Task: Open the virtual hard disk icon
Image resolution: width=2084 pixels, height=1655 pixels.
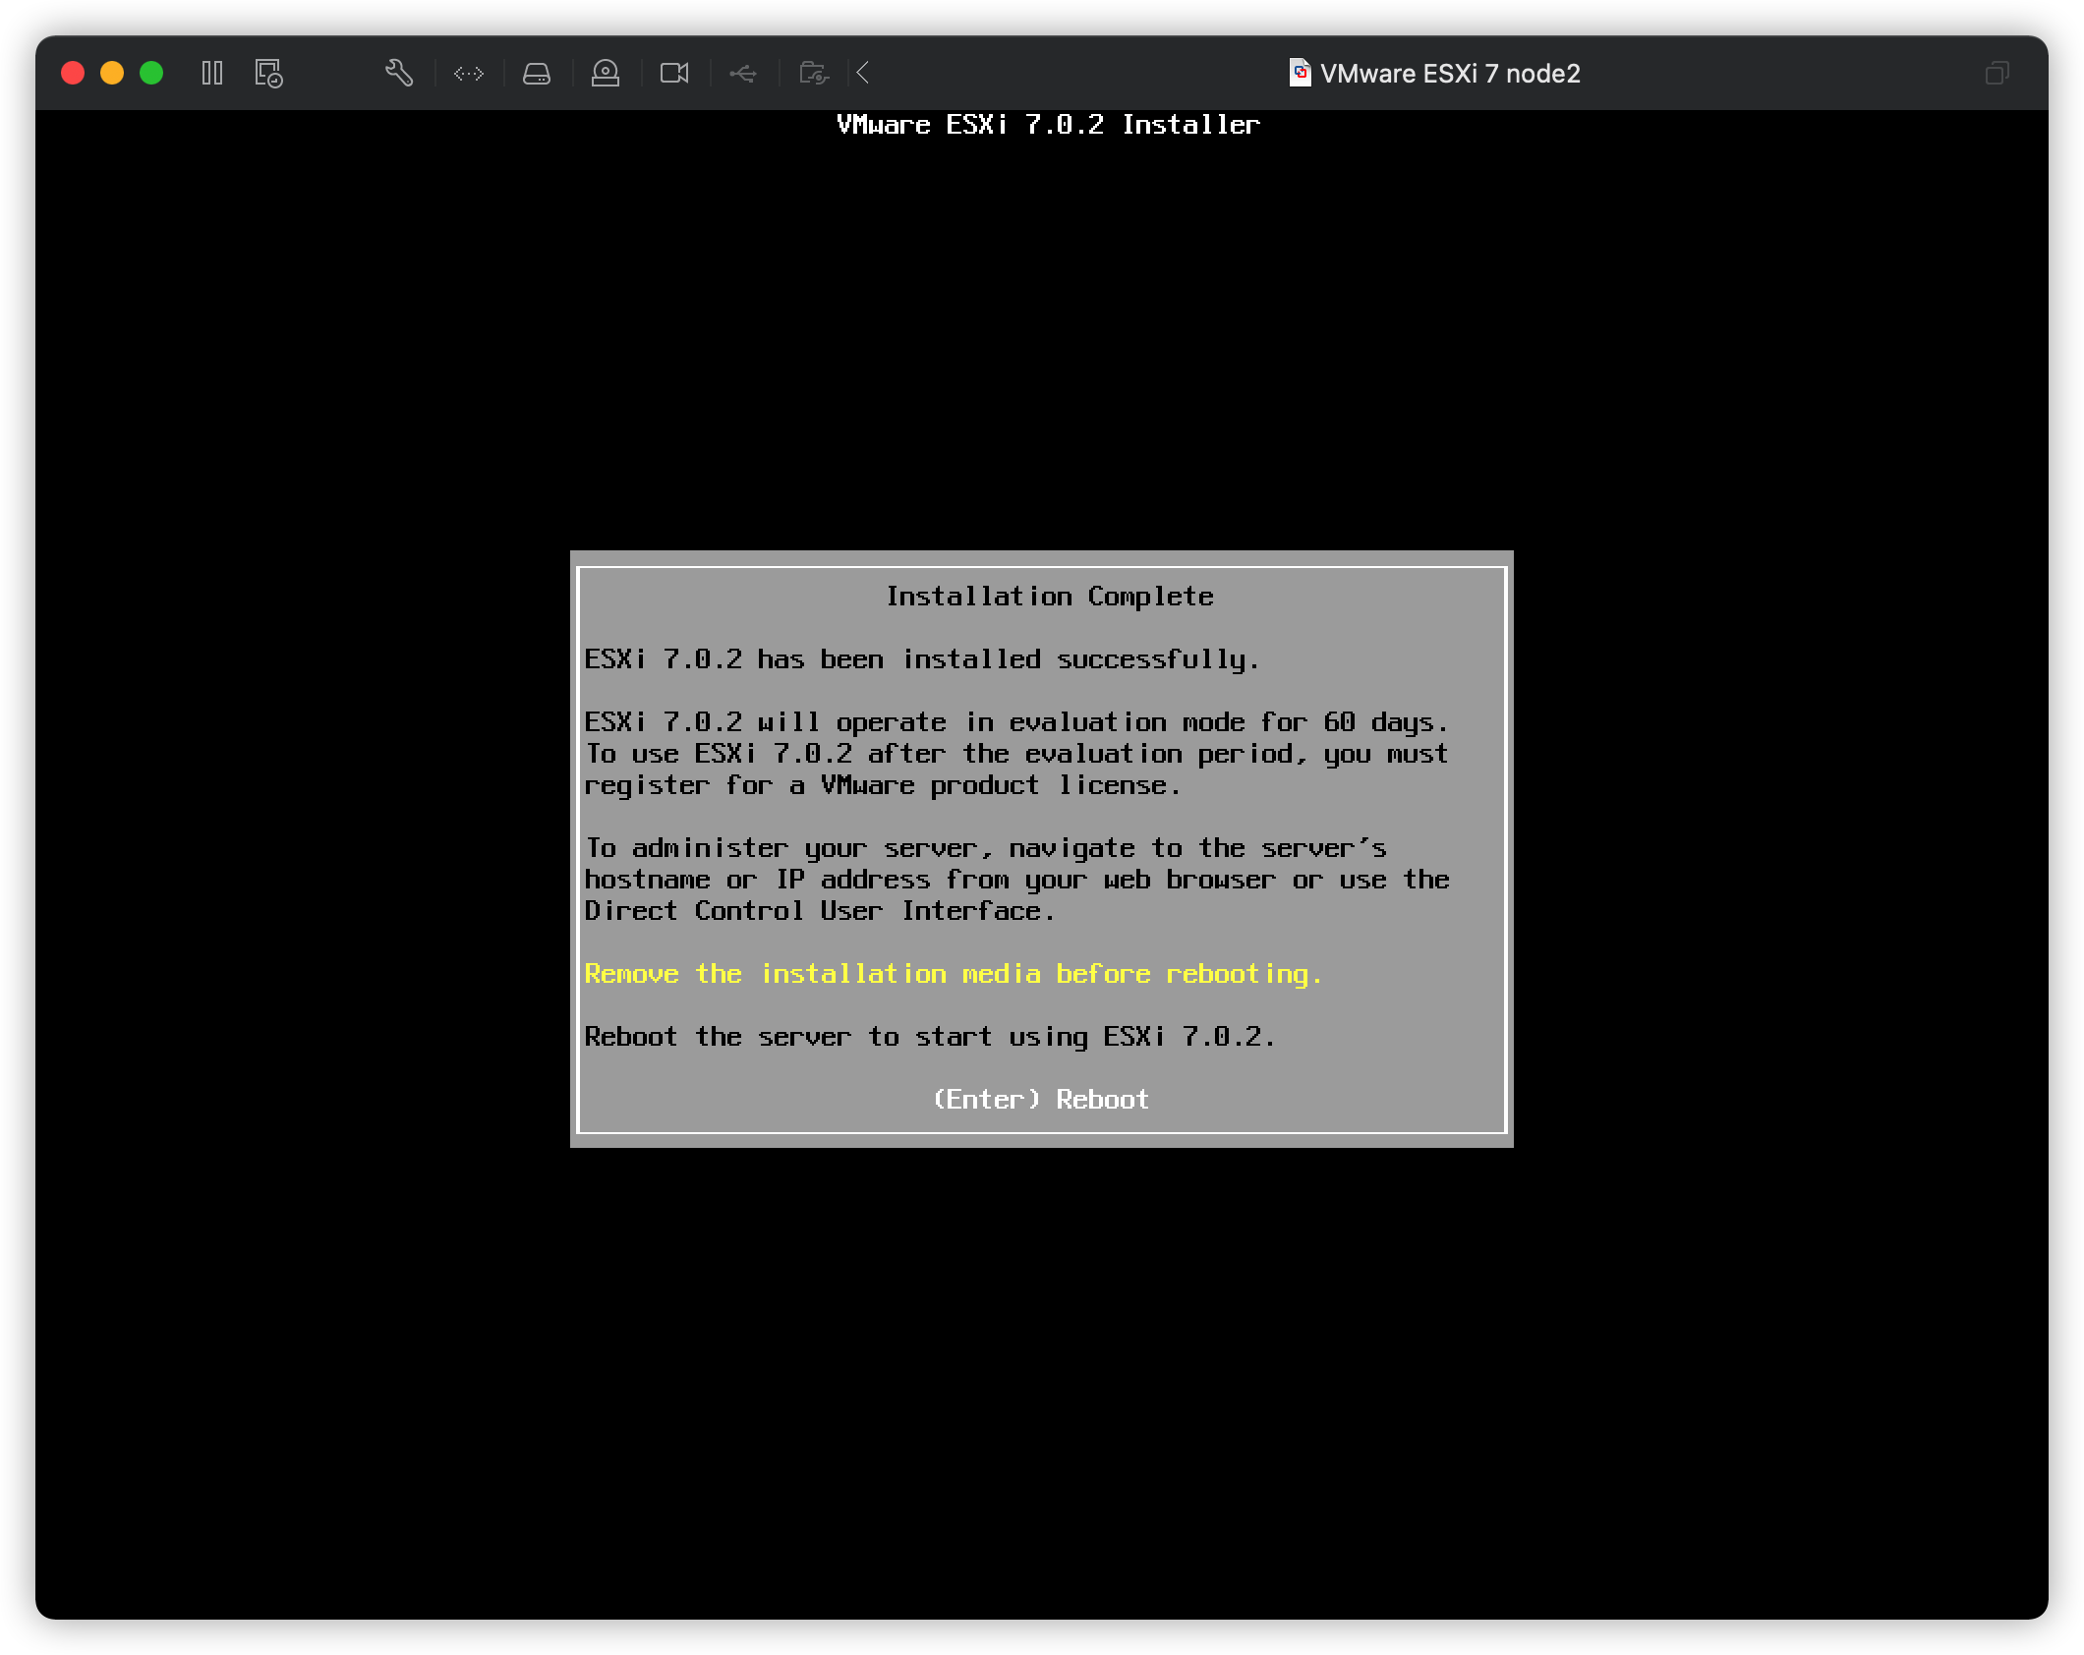Action: coord(537,73)
